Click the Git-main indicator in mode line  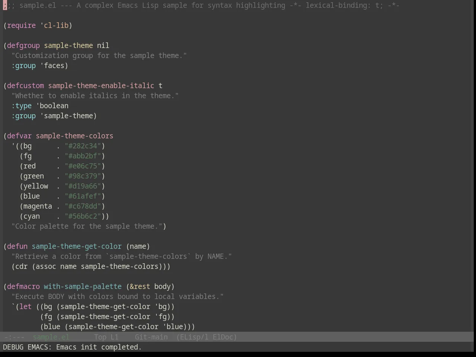tap(151, 337)
